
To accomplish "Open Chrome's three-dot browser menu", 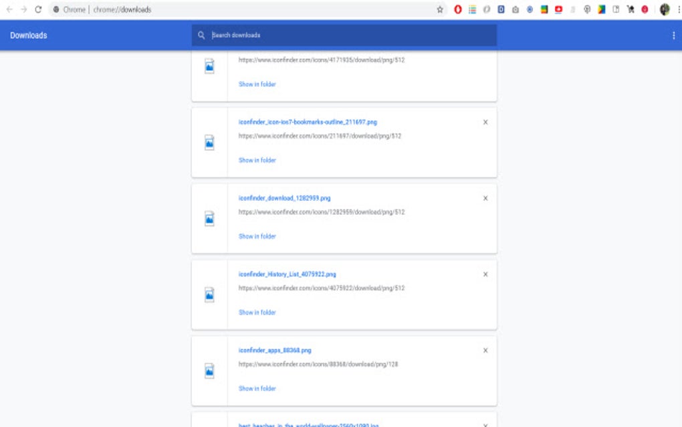I will click(x=678, y=9).
